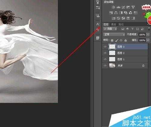Hide 图层 1 using its eye icon
The width and height of the screenshot is (151, 127).
coord(105,59)
